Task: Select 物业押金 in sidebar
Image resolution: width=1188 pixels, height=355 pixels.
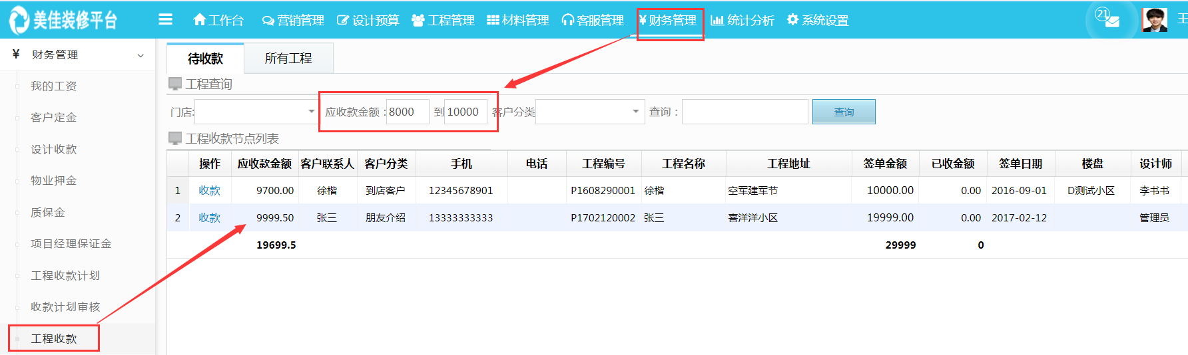Action: (x=53, y=180)
